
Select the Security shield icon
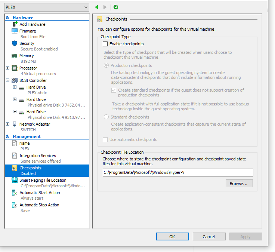15,43
